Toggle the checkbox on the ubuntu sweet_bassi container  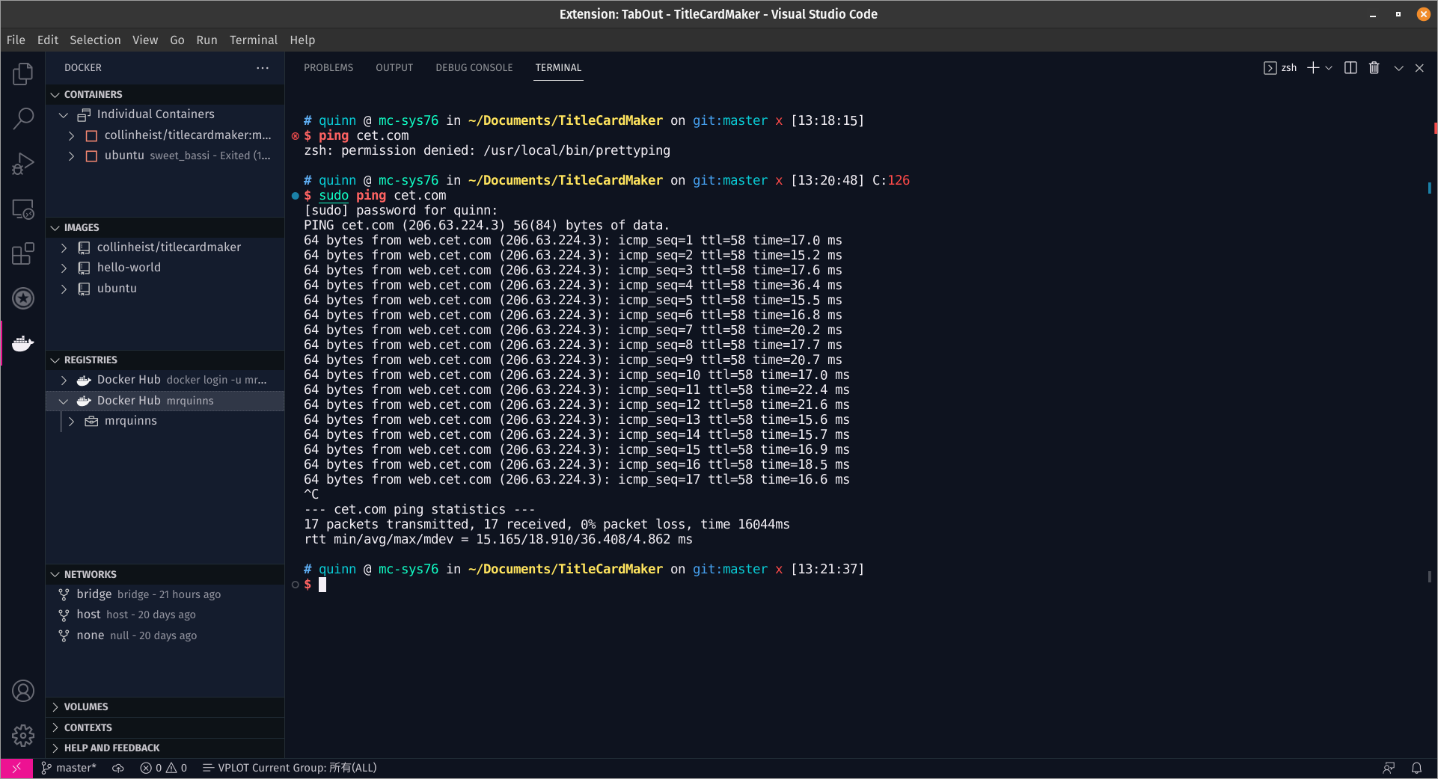coord(91,156)
